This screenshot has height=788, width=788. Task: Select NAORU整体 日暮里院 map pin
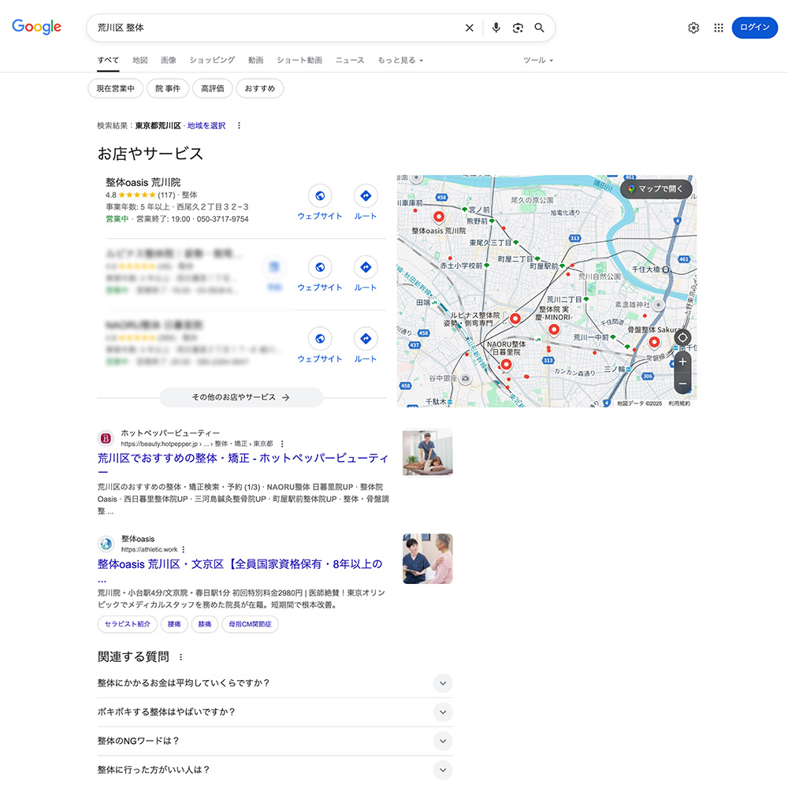pos(506,364)
